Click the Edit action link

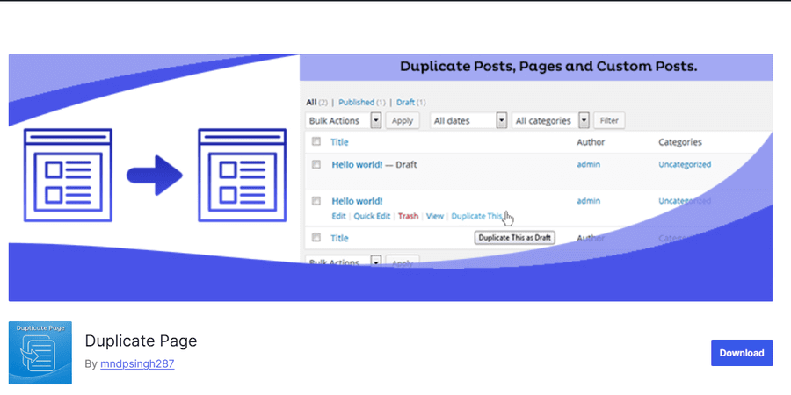click(338, 216)
